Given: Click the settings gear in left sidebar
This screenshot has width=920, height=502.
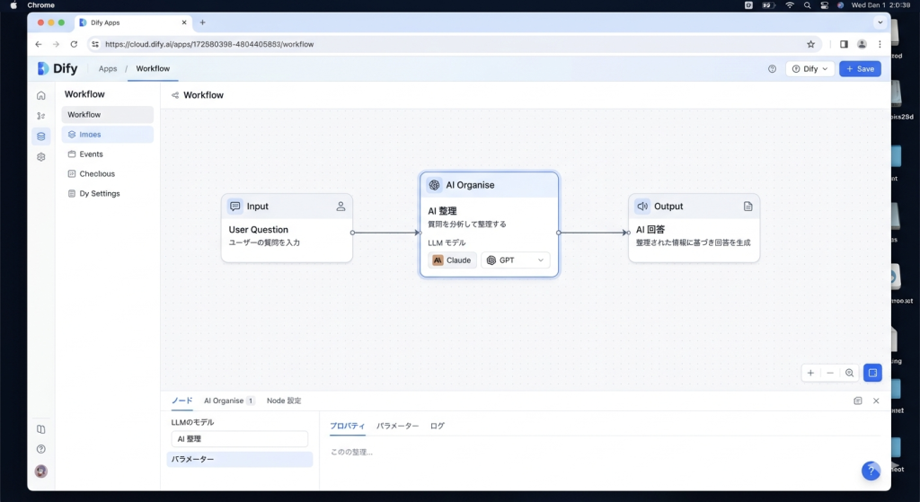Looking at the screenshot, I should click(x=40, y=156).
